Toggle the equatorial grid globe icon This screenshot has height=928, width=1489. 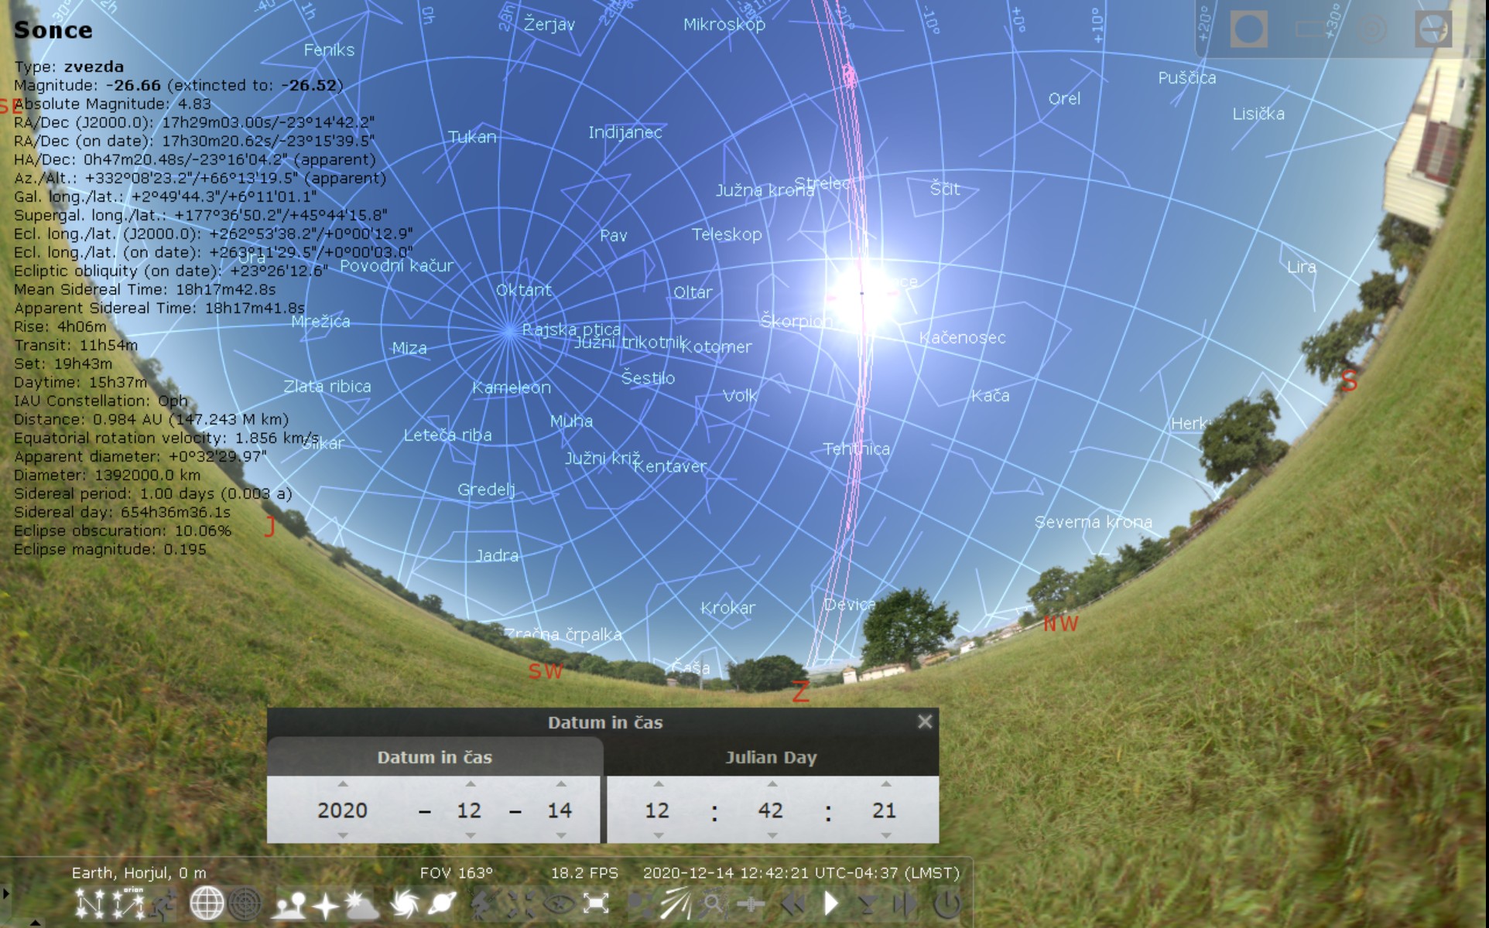coord(207,903)
